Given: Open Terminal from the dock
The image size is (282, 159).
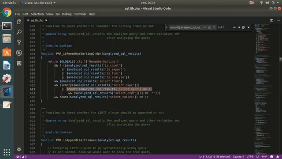Looking at the screenshot, I should click(x=7, y=26).
